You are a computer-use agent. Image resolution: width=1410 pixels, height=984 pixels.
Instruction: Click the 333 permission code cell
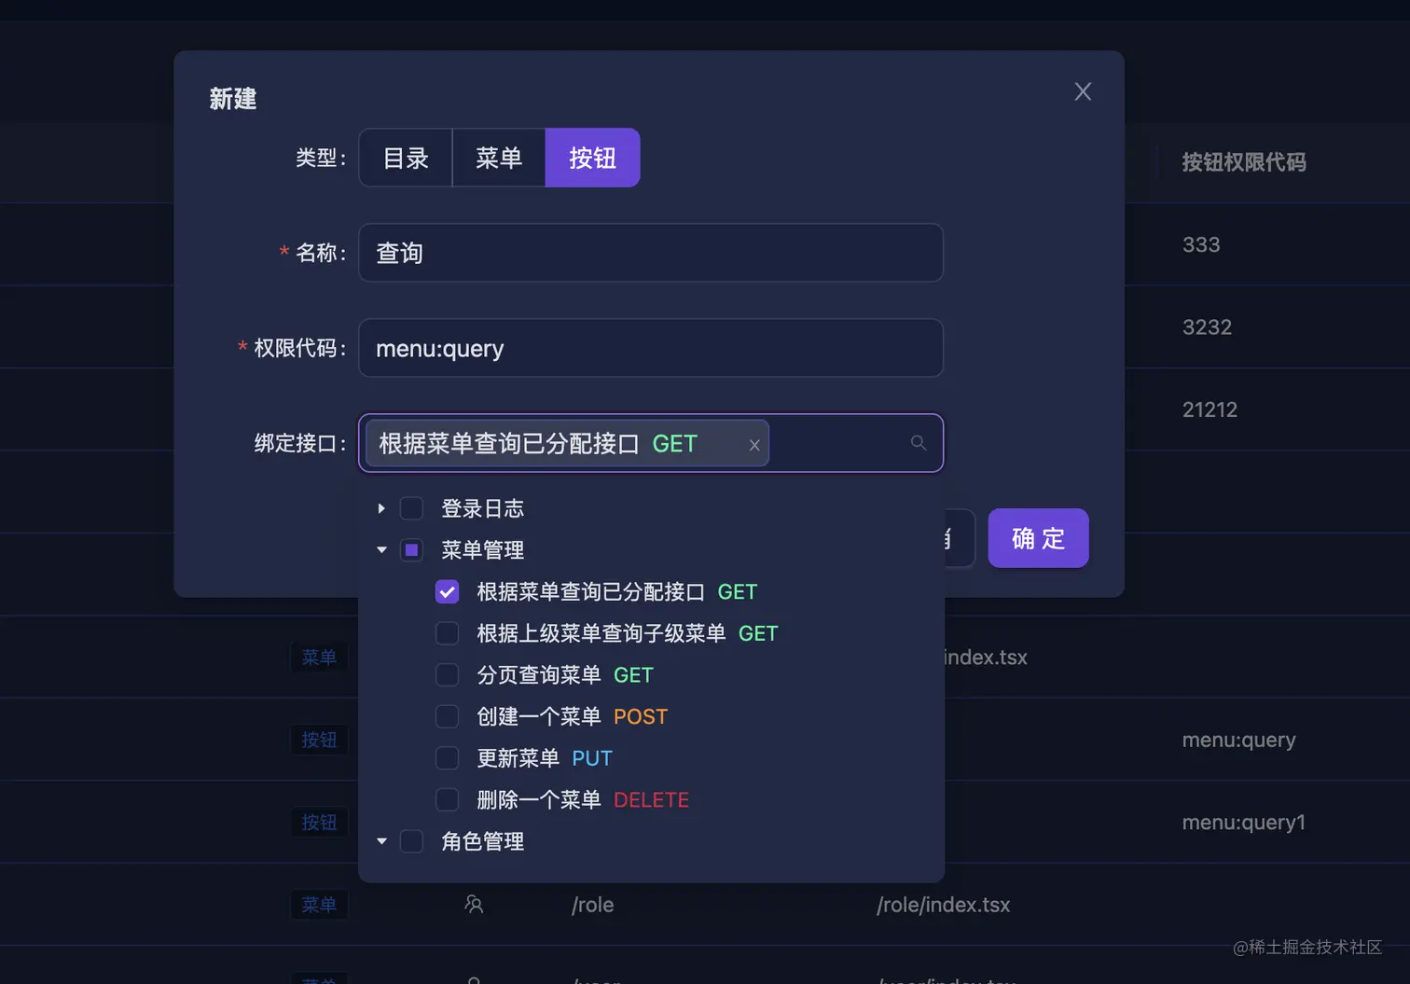1201,244
